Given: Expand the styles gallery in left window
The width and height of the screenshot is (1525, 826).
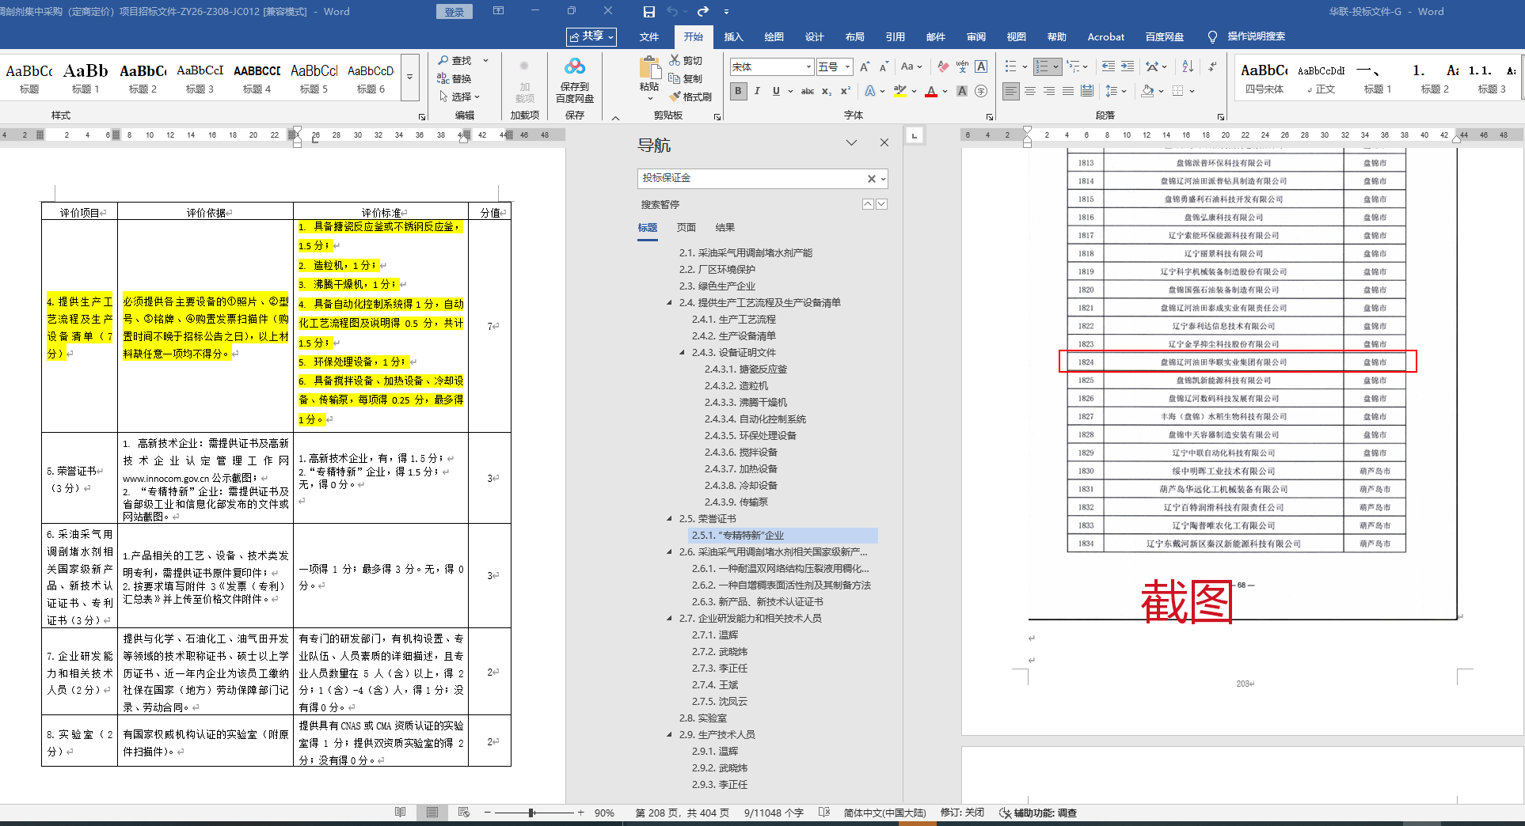Looking at the screenshot, I should [410, 78].
